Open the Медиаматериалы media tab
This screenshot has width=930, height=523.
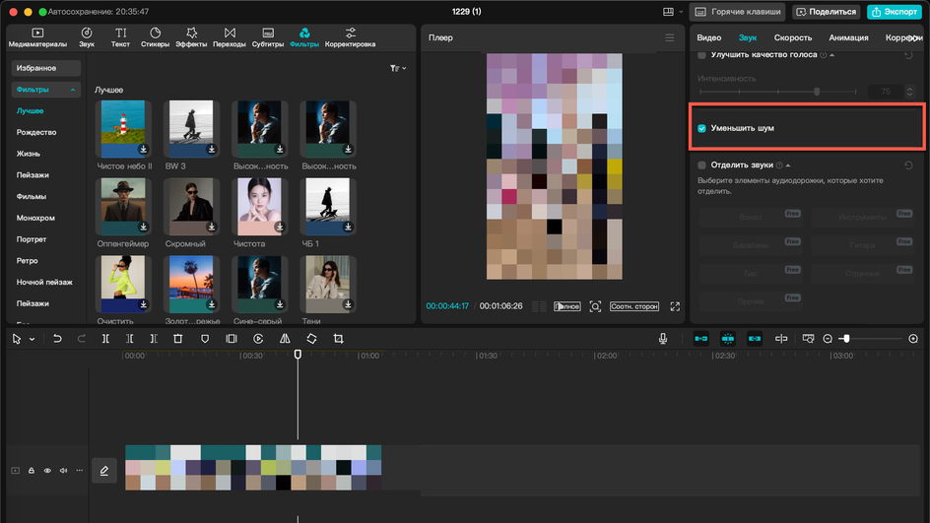click(x=37, y=37)
